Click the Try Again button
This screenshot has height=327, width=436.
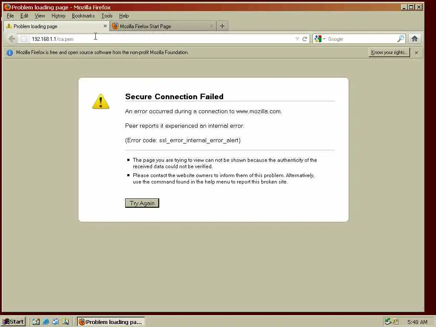[142, 203]
